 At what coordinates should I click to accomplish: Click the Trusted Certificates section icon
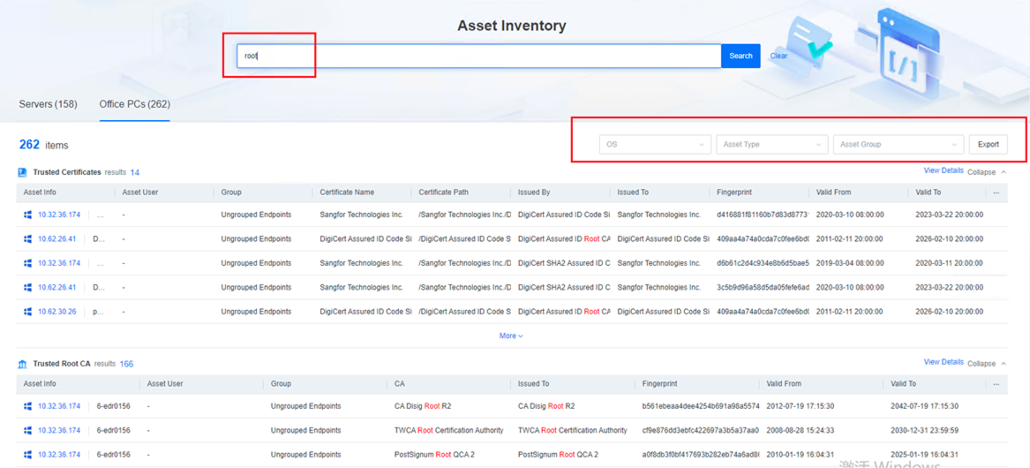(23, 172)
